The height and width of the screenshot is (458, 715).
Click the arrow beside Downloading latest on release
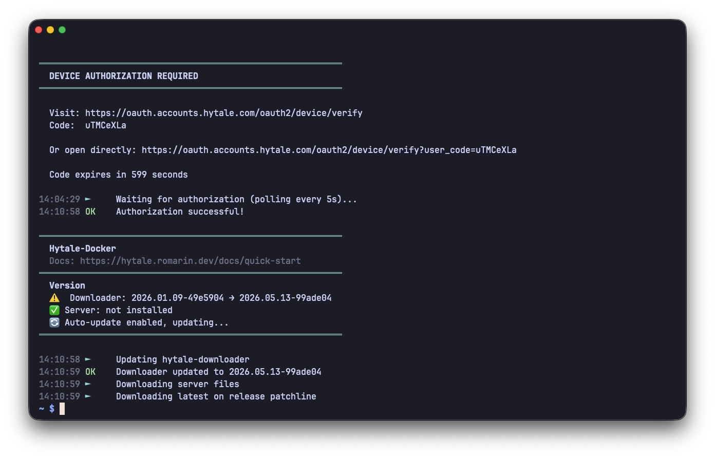[x=88, y=396]
